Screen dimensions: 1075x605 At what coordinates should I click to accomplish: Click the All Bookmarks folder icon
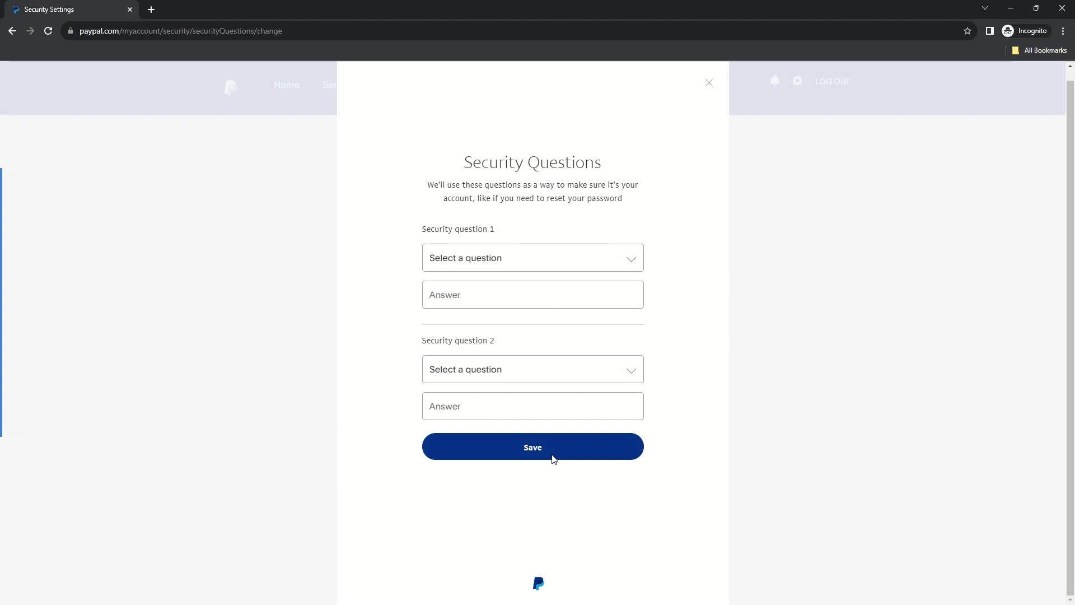click(1017, 50)
